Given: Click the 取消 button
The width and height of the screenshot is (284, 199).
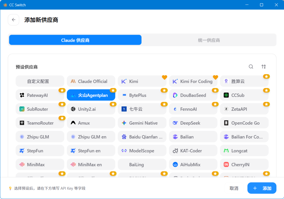Looking at the screenshot, I should (234, 188).
